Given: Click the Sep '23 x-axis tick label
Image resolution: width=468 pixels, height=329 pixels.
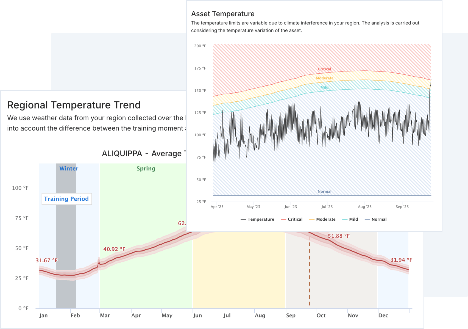Looking at the screenshot, I should click(x=402, y=207).
